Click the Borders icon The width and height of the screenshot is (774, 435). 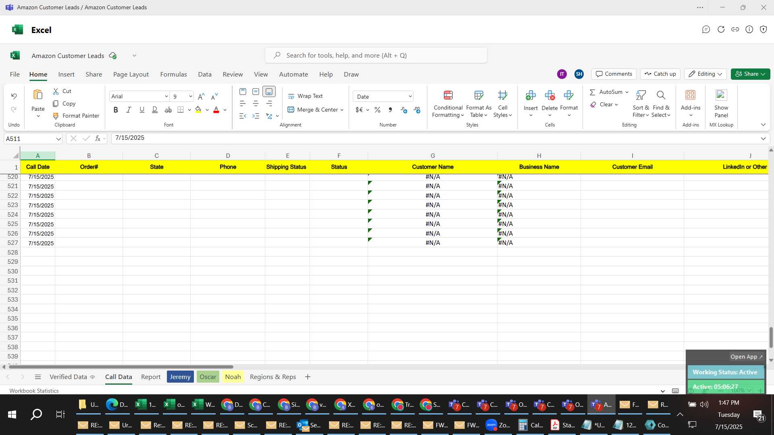click(x=181, y=110)
